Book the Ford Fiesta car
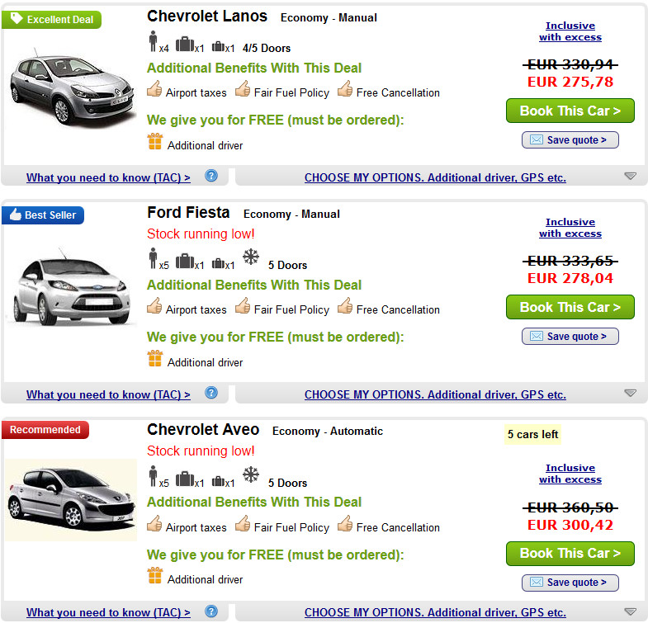 (x=570, y=307)
